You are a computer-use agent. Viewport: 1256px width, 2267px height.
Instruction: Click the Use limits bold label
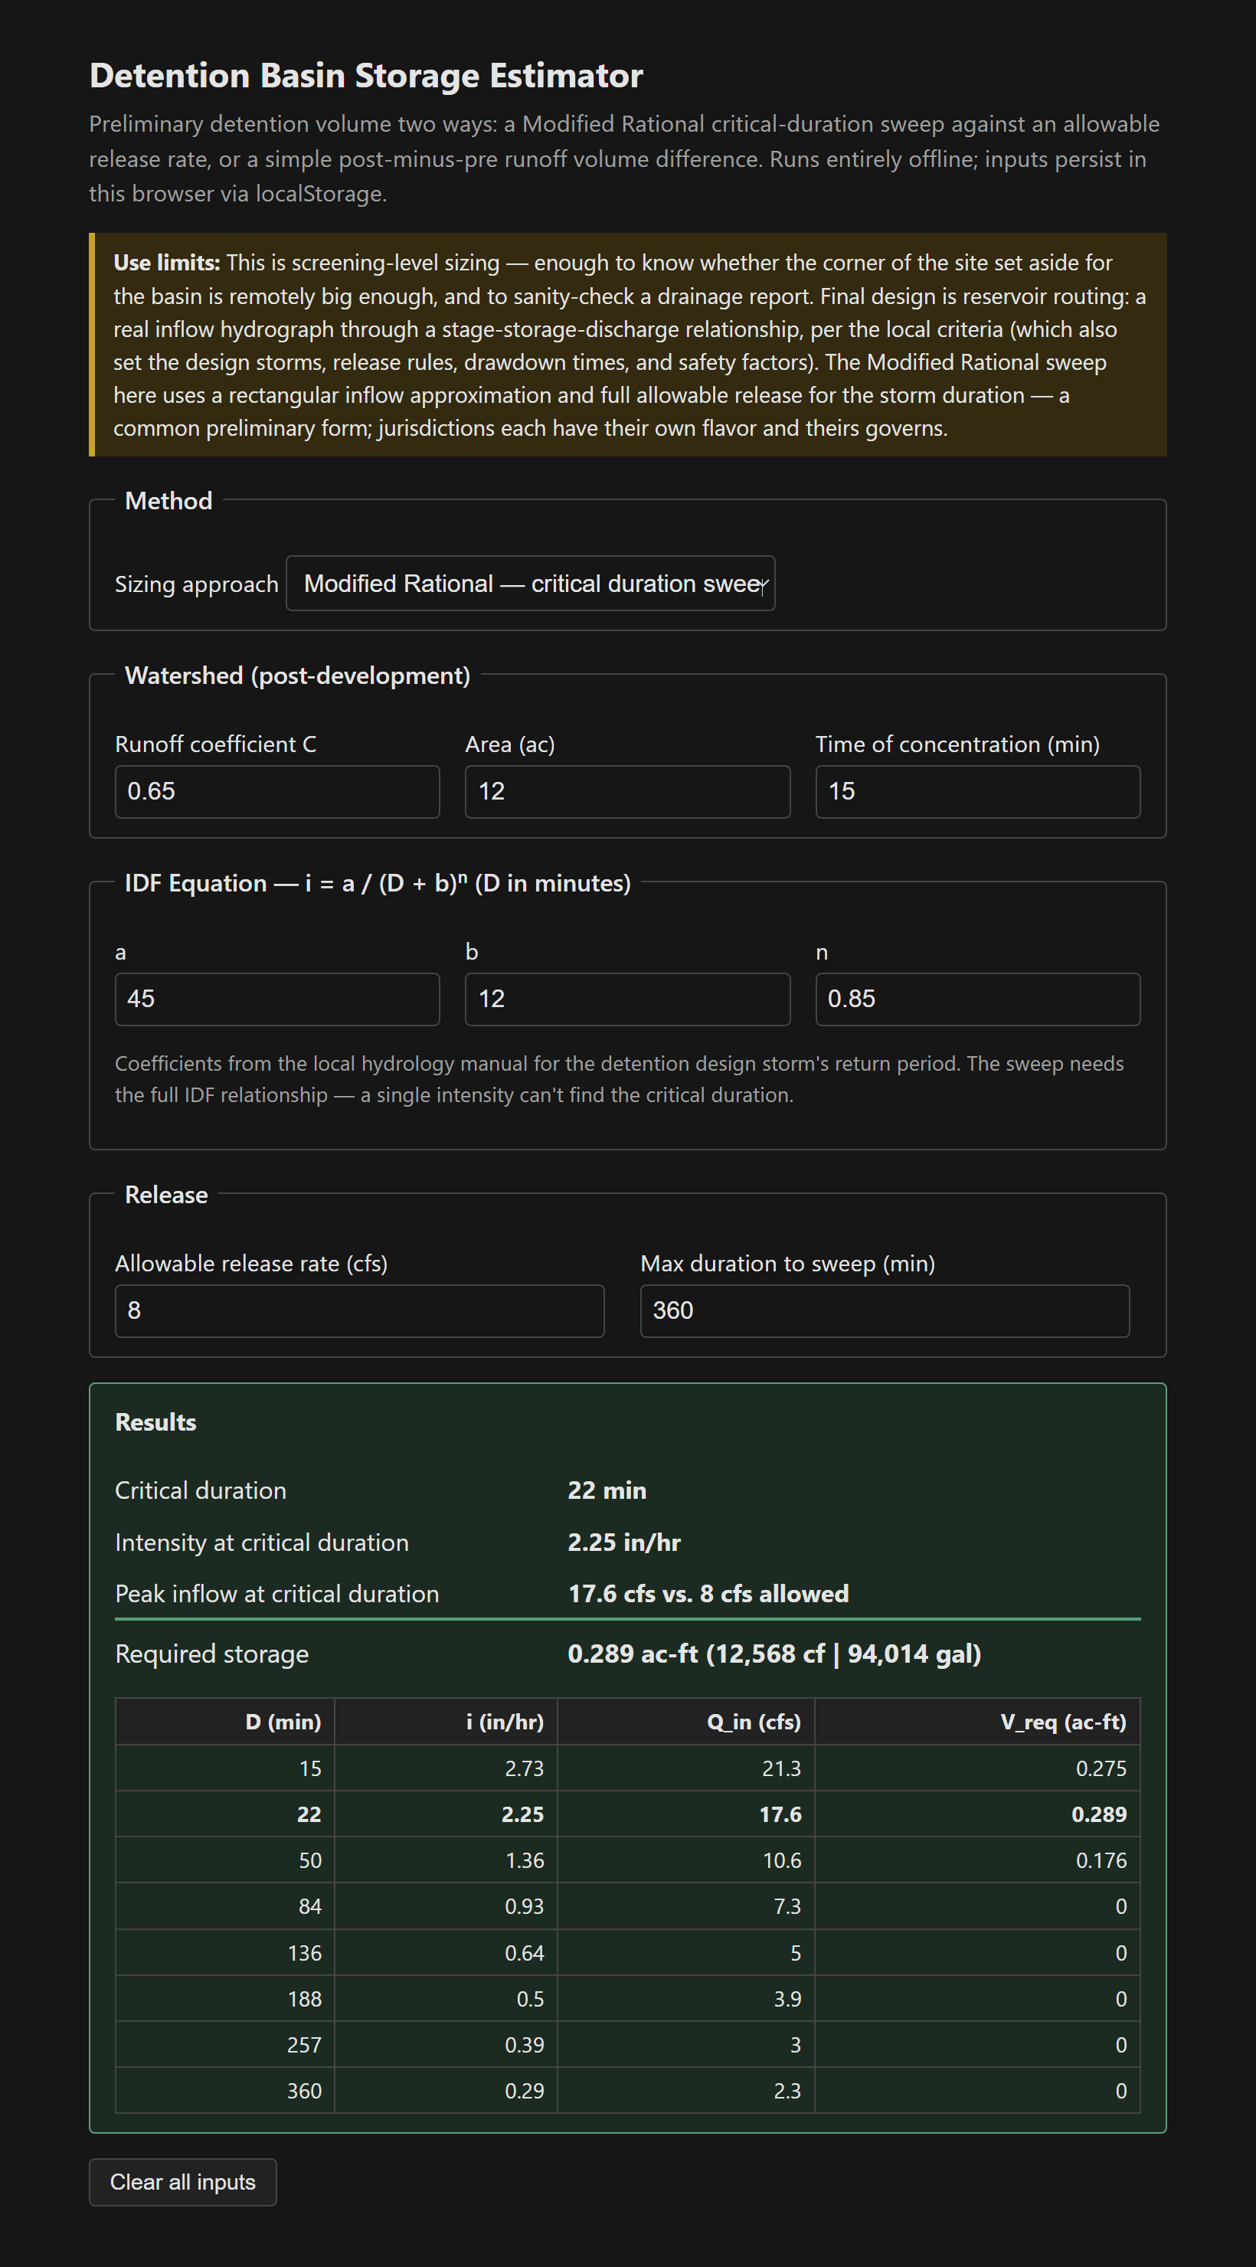pyautogui.click(x=166, y=262)
